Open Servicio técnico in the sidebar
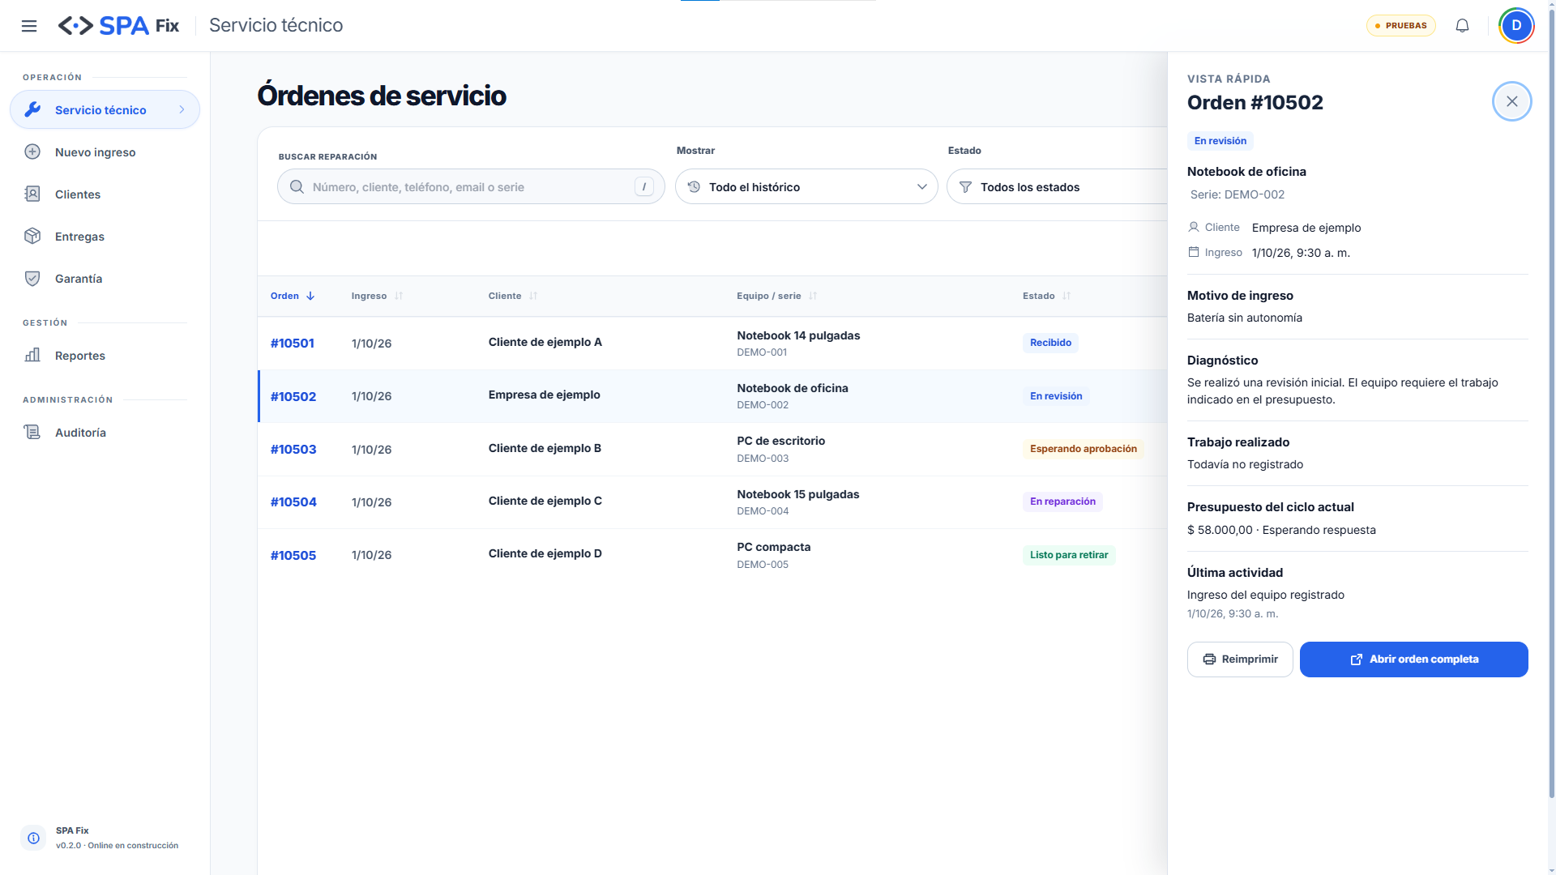Screen dimensions: 1556x875 click(105, 109)
